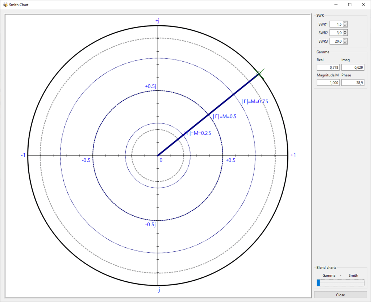Increase SWR3 value with up arrow
Image resolution: width=371 pixels, height=302 pixels.
(345, 40)
